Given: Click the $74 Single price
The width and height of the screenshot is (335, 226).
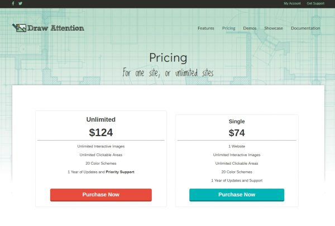Looking at the screenshot, I should pyautogui.click(x=237, y=133).
